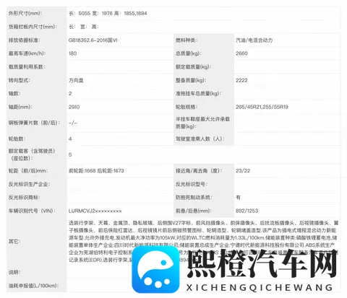Select the seat count value 5
Viewport: 347px width, 298px height.
tap(70, 154)
